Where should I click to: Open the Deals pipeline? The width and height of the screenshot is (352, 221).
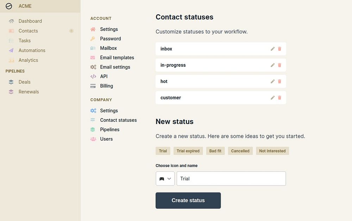point(24,82)
